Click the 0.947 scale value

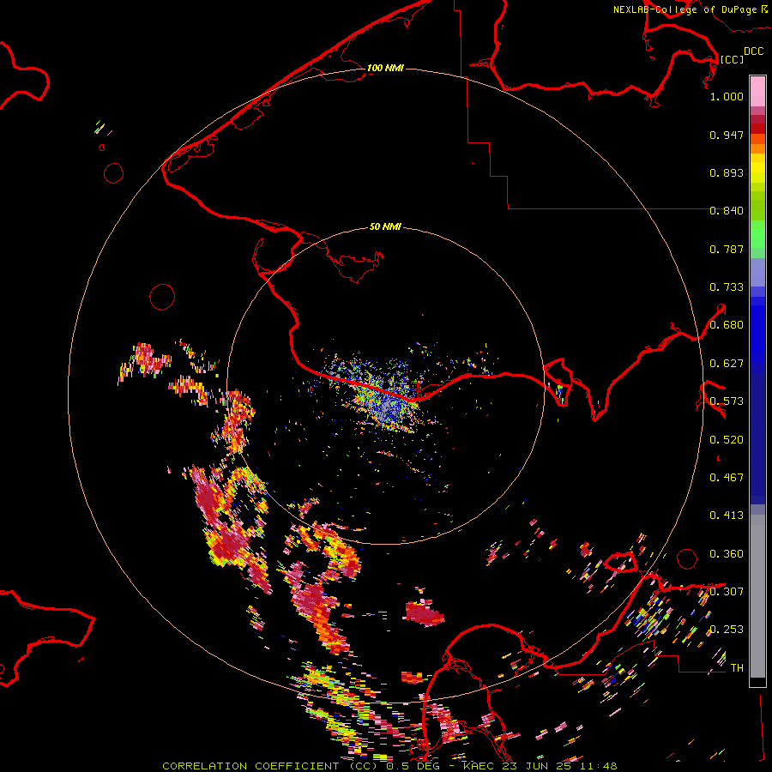(727, 135)
